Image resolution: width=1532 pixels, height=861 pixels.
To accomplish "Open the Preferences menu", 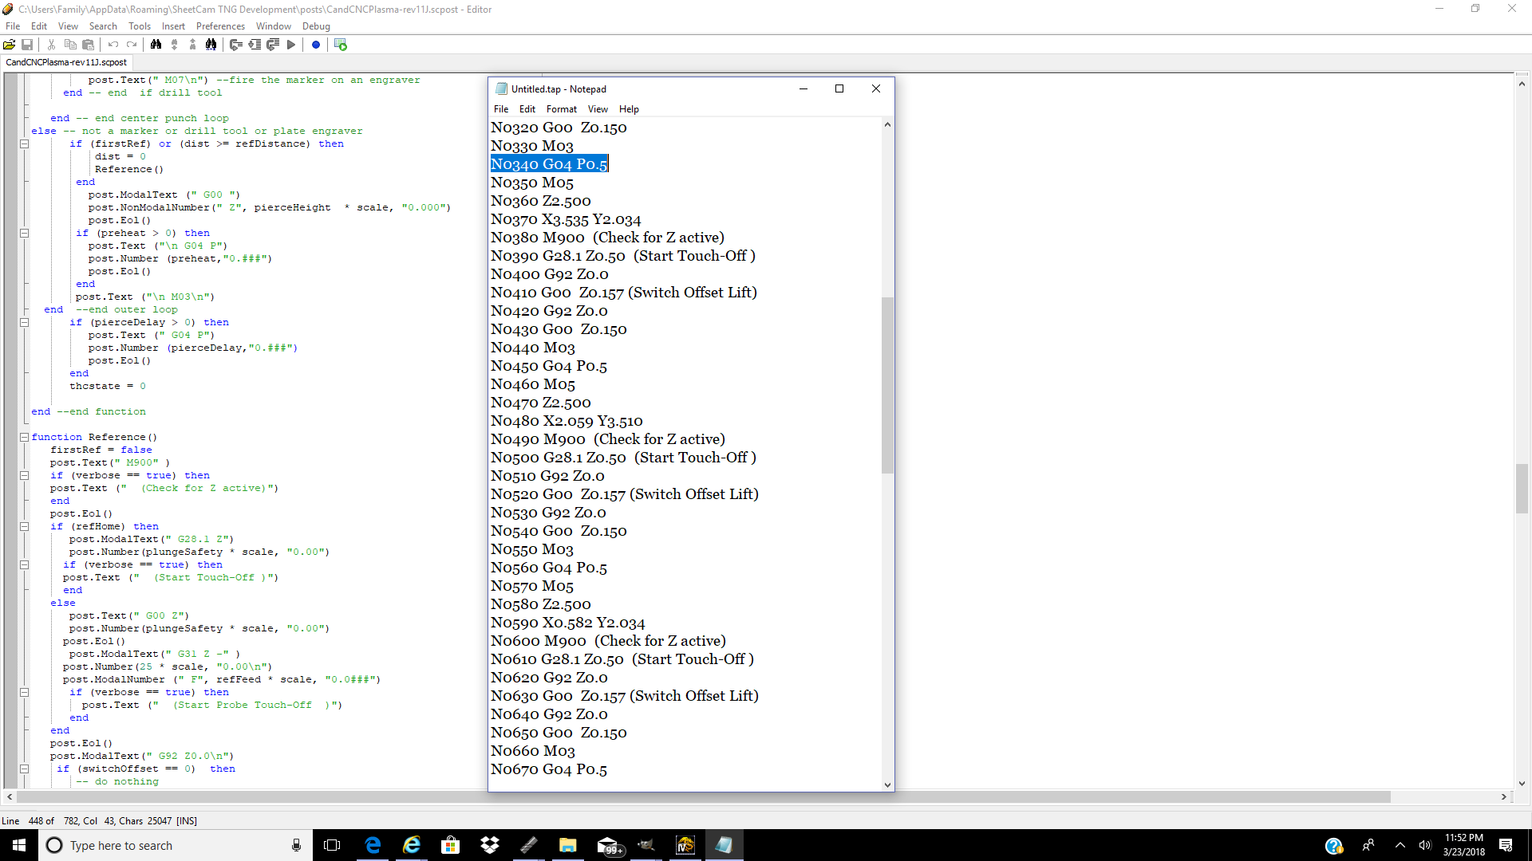I will point(221,26).
